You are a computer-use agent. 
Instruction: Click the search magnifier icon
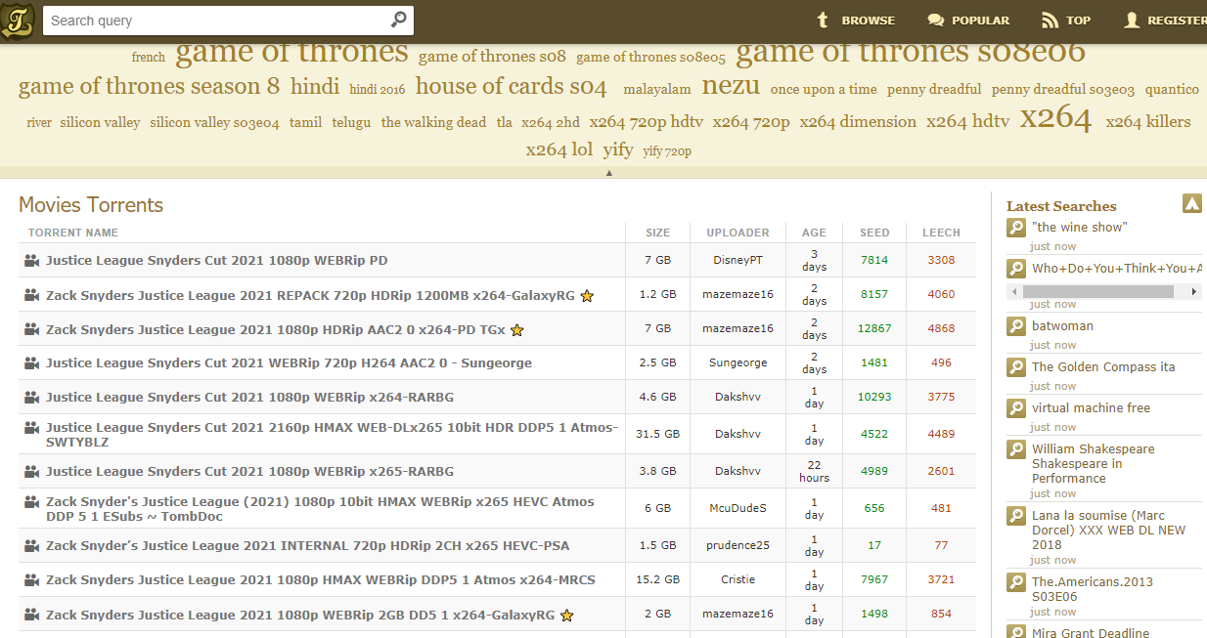pyautogui.click(x=398, y=20)
